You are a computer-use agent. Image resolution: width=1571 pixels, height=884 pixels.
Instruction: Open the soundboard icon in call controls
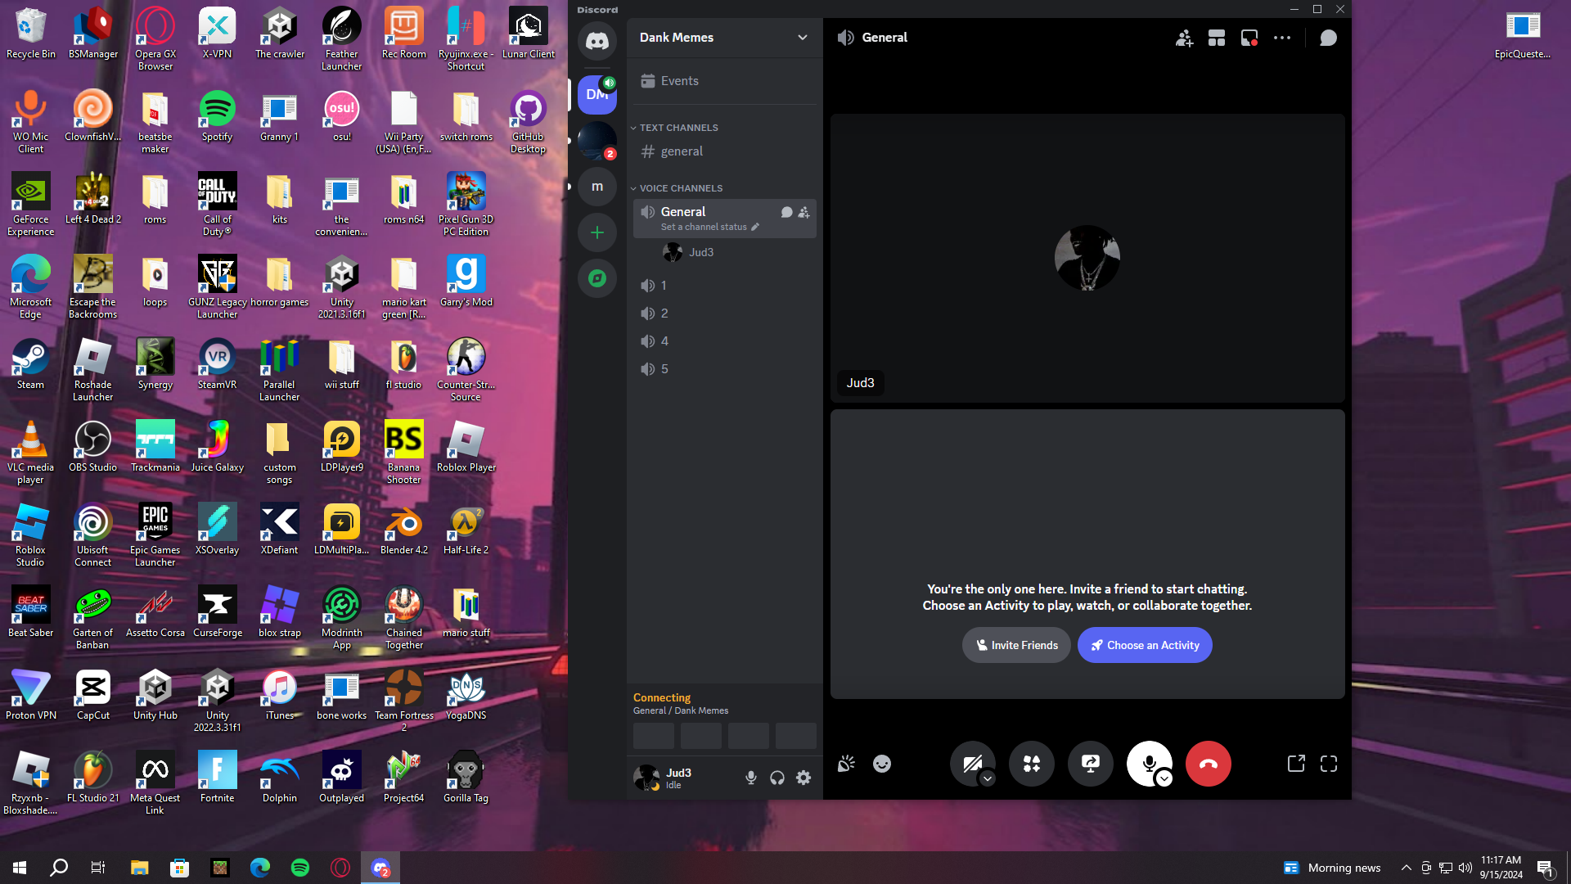[846, 764]
